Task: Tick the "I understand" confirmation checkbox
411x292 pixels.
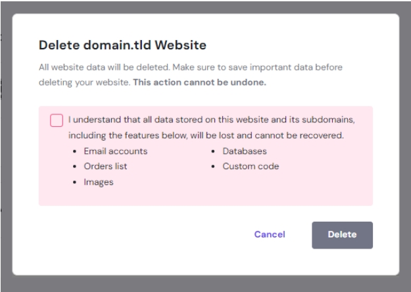Action: (x=57, y=120)
